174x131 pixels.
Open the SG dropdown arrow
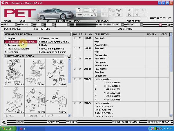pos(53,25)
